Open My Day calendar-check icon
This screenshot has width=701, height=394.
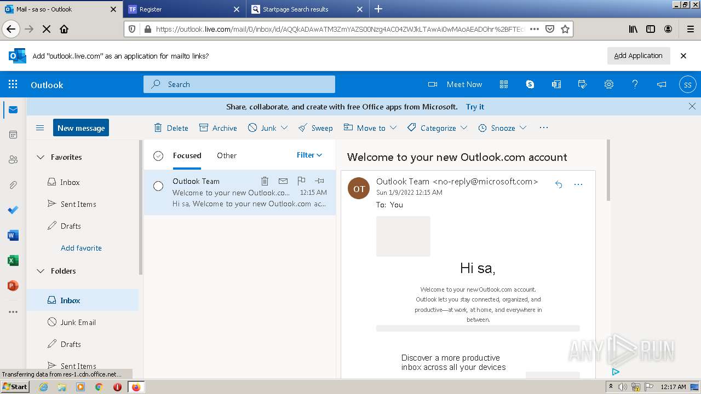tap(583, 84)
